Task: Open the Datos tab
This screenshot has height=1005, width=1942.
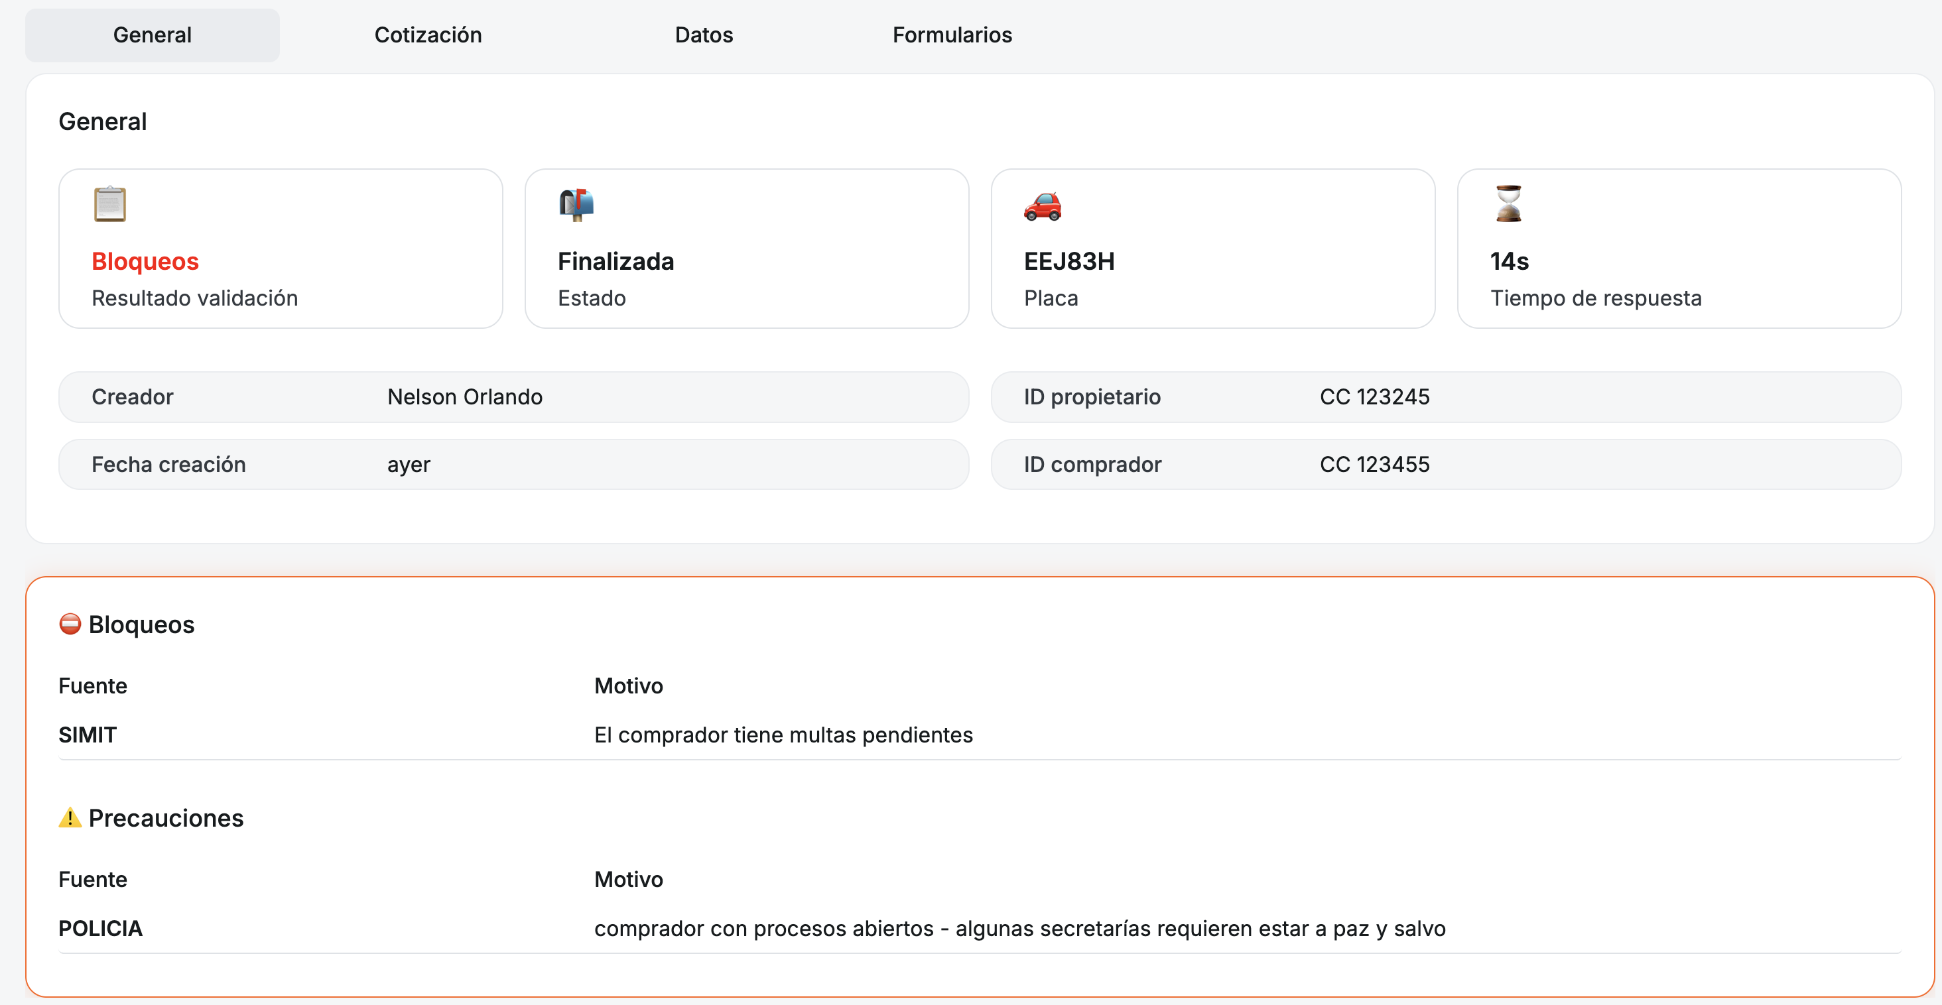Action: (703, 34)
